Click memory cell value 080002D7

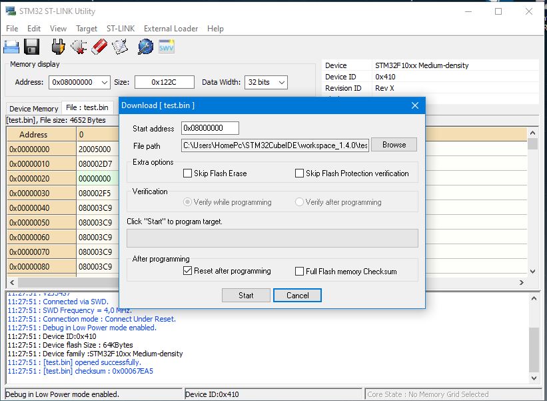click(95, 164)
